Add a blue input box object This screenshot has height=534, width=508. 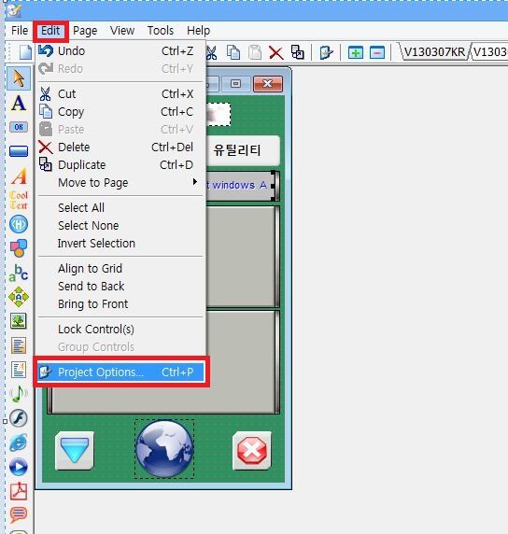(x=19, y=151)
